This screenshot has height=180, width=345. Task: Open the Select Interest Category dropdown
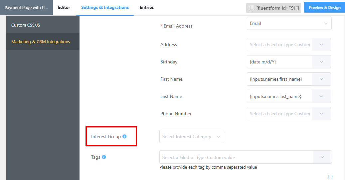pos(192,136)
